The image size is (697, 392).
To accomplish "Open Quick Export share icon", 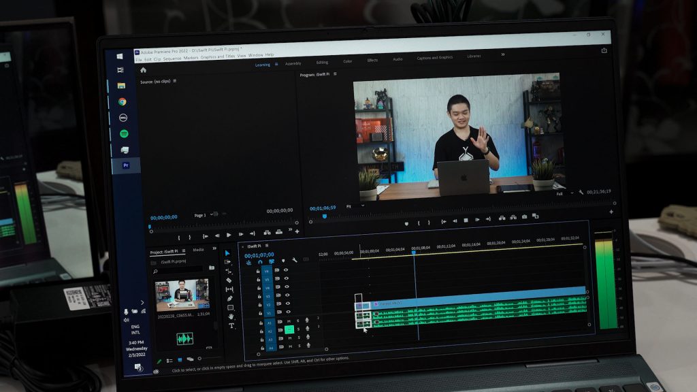I will [604, 50].
